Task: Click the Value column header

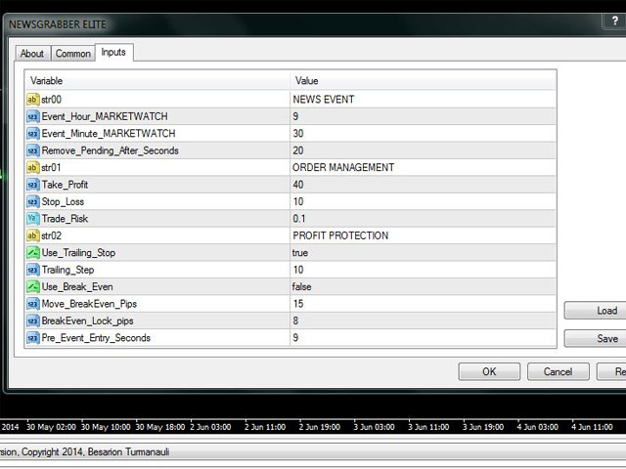Action: coord(424,81)
